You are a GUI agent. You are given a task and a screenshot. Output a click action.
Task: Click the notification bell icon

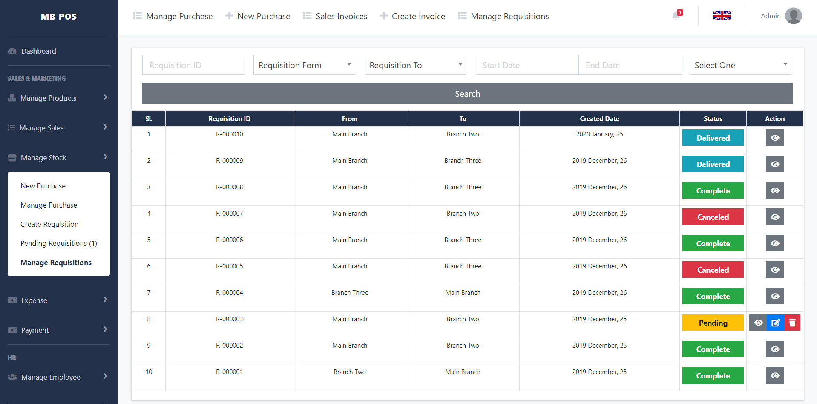coord(676,16)
